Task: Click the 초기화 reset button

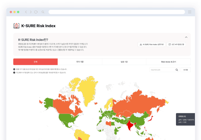Action: [185, 70]
